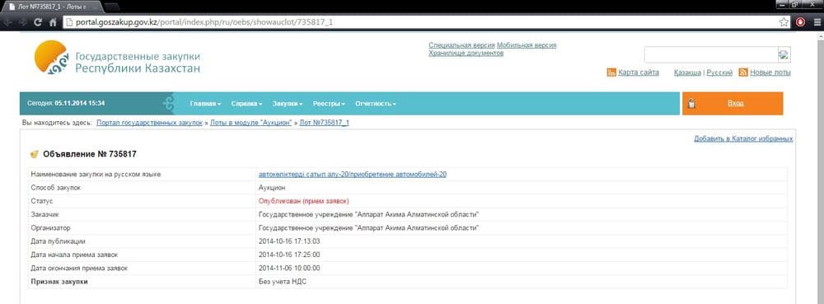Switch language to Казакша
Image resolution: width=824 pixels, height=304 pixels.
point(687,72)
